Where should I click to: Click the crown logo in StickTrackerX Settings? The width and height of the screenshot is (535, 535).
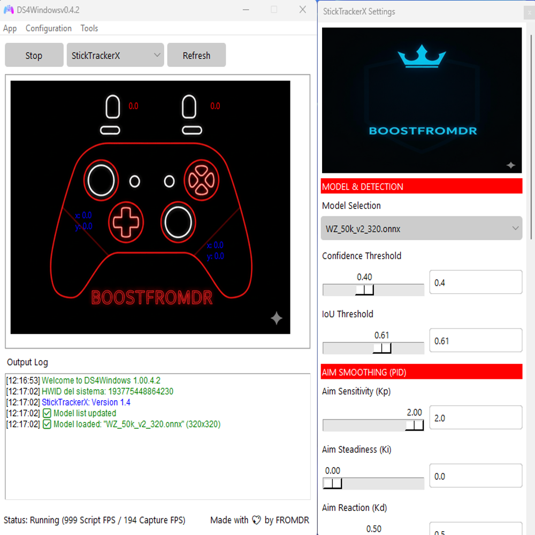(x=422, y=56)
